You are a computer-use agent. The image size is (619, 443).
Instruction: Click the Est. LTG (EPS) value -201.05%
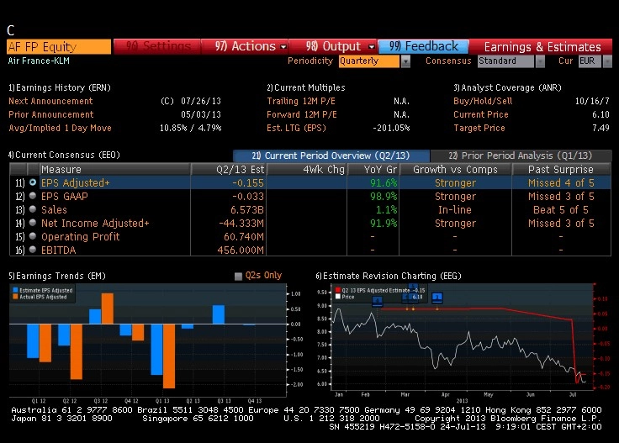tap(391, 128)
